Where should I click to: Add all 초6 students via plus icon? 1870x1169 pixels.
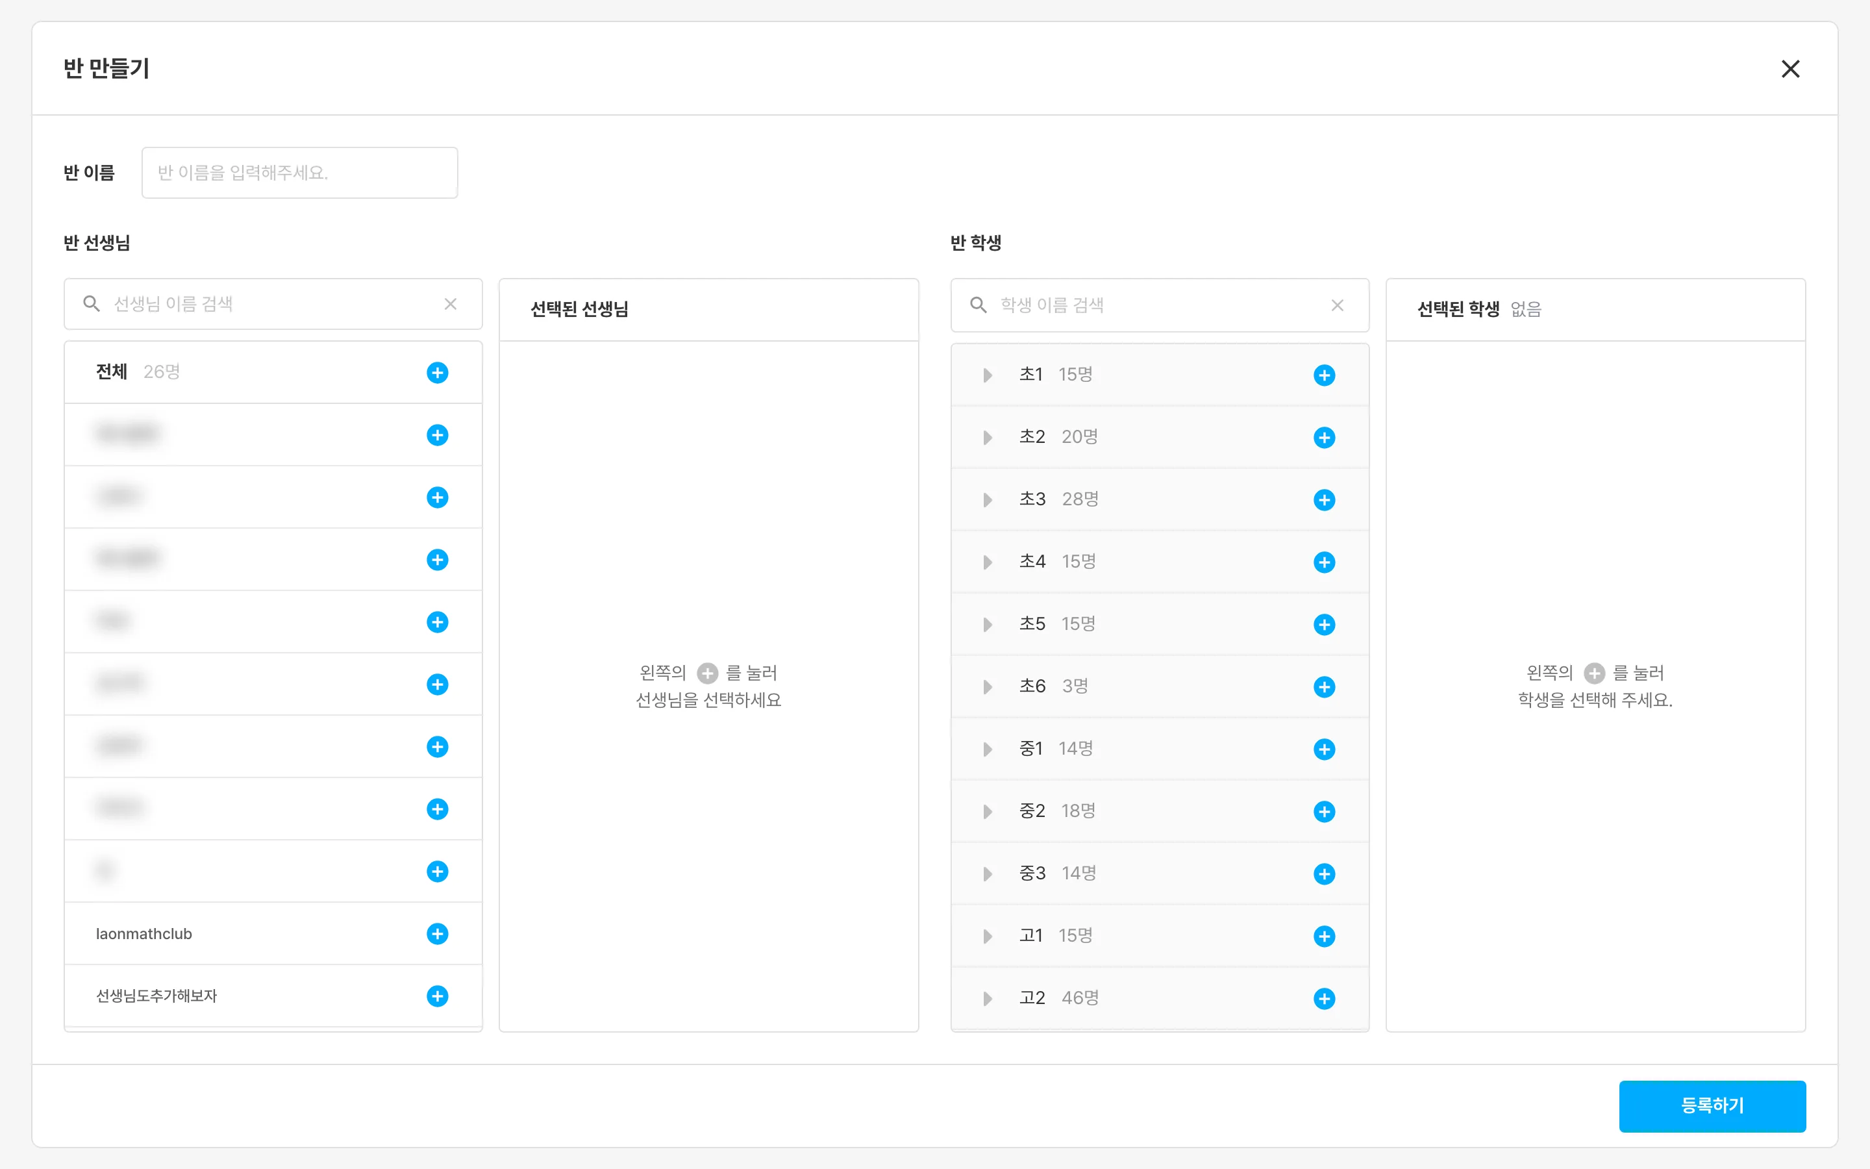tap(1325, 687)
